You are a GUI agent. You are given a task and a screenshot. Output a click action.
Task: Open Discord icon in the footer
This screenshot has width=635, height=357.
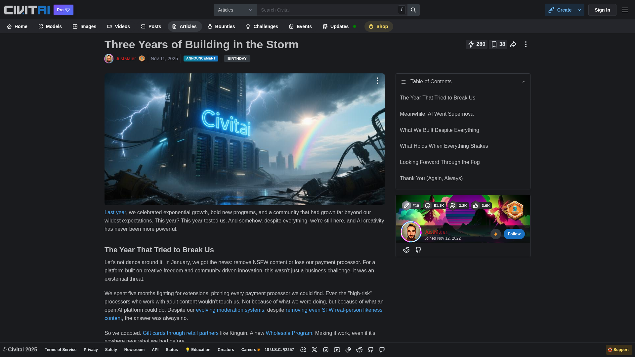pos(303,350)
